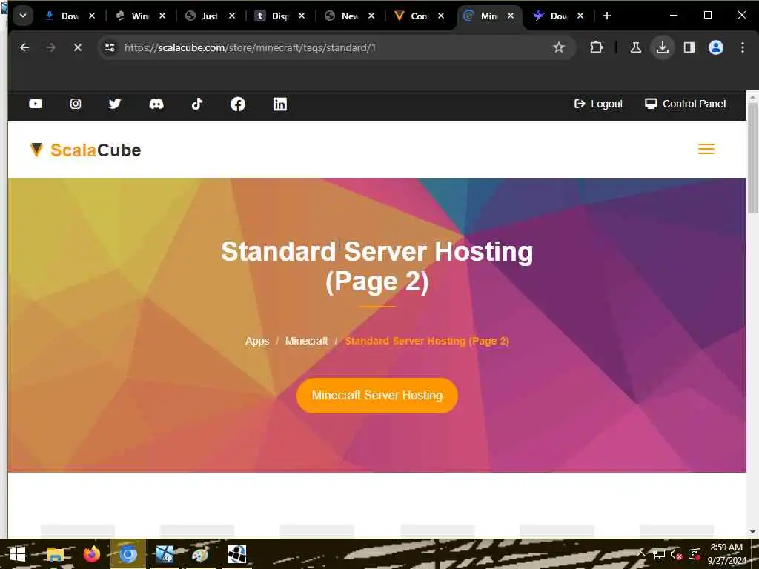Show Chrome downloads icon
The width and height of the screenshot is (759, 569).
663,47
